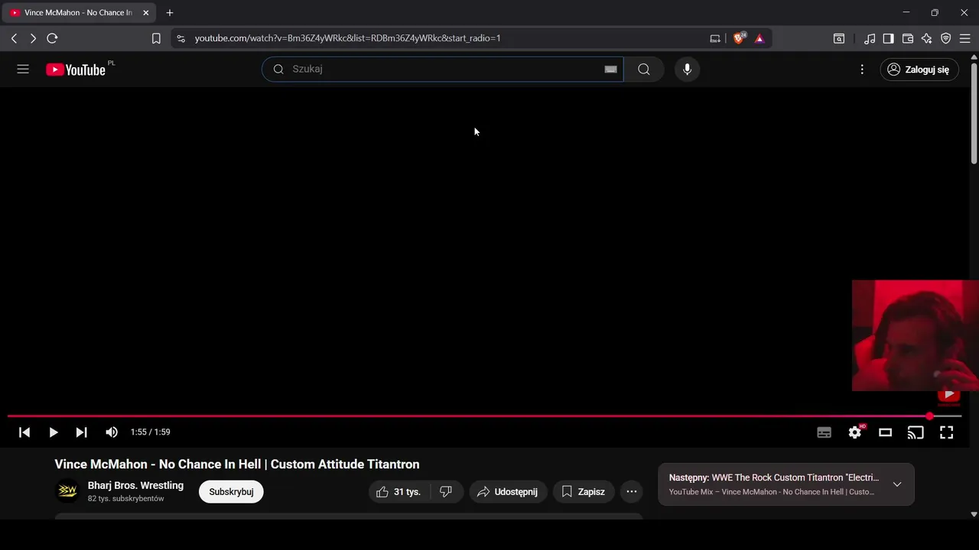This screenshot has width=979, height=550.
Task: Click the 1:55 / 1:59 time display
Action: (150, 432)
